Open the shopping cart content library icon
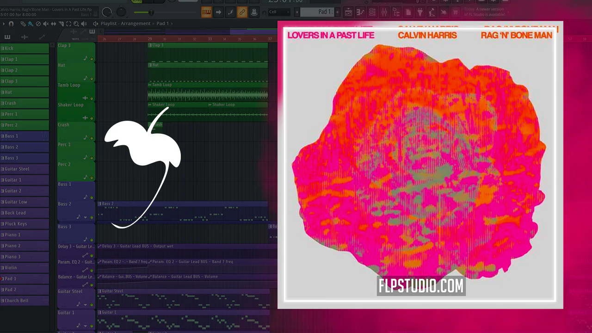 click(456, 12)
